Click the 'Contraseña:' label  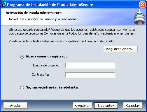tap(40, 75)
